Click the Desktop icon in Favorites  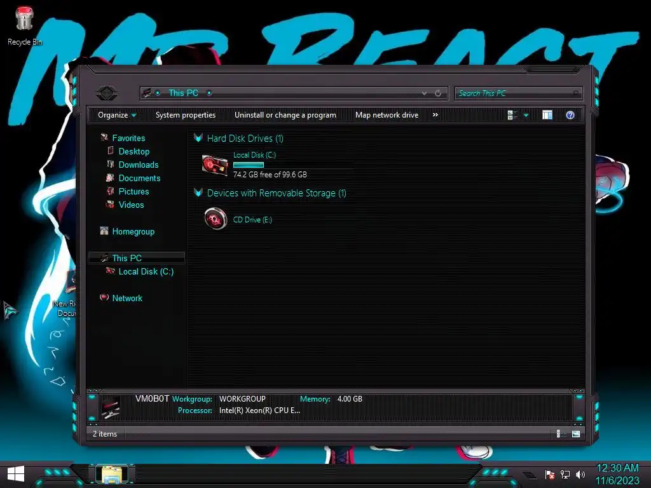[111, 151]
